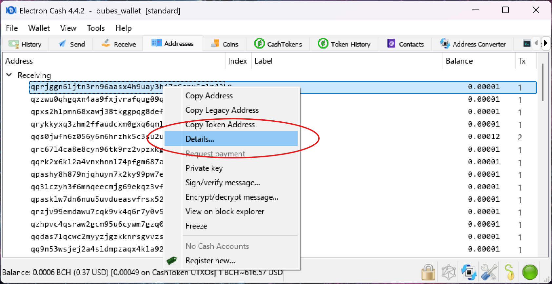The width and height of the screenshot is (552, 284).
Task: Open the Address Converter tab
Action: [473, 44]
